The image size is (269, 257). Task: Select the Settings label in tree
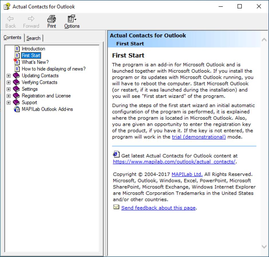(x=30, y=89)
